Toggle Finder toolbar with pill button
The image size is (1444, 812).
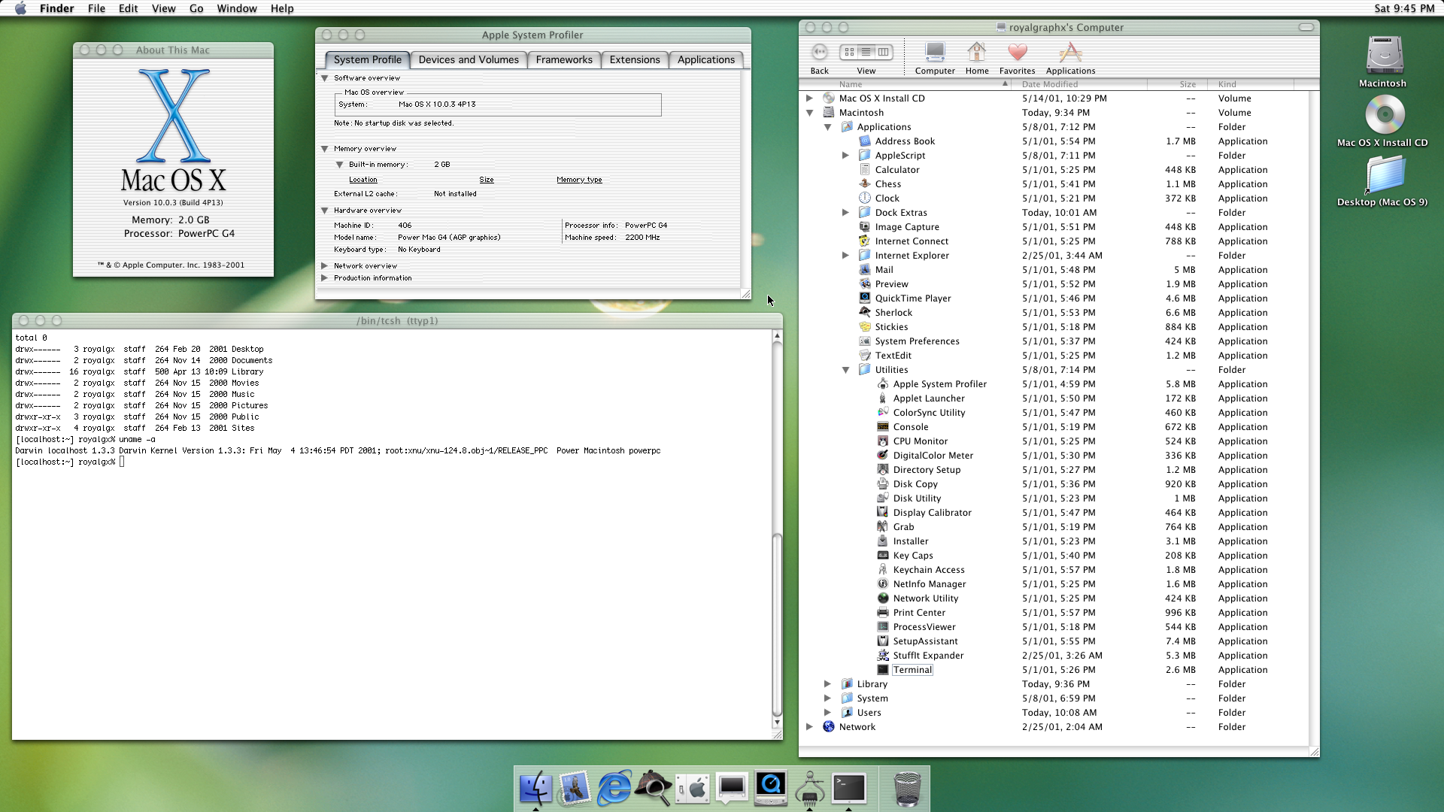tap(1306, 27)
